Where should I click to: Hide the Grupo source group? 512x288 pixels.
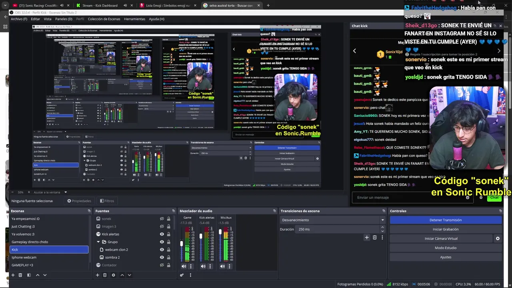(162, 242)
